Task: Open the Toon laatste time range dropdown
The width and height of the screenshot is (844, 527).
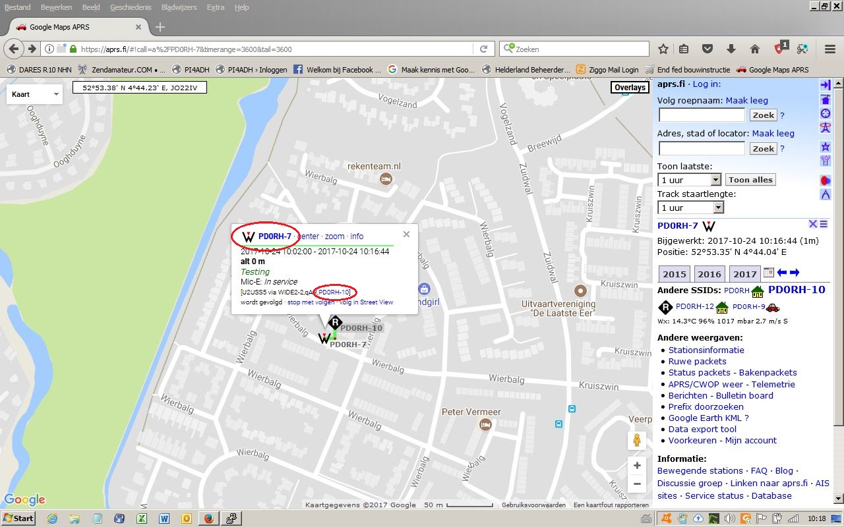Action: click(690, 180)
